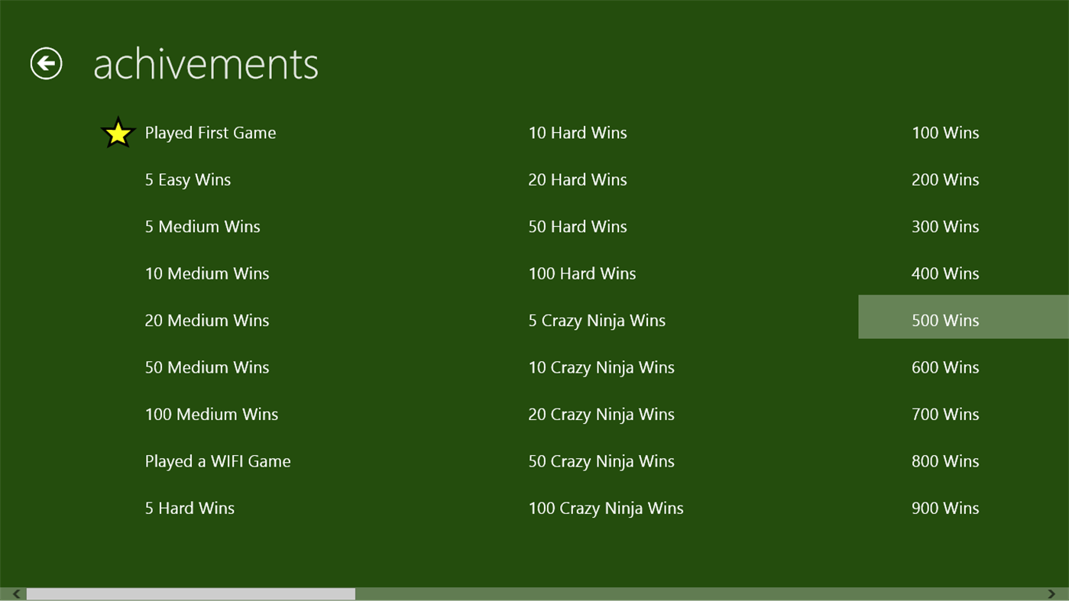Select the highlighted 500 Wins achievement
Viewport: 1069px width, 601px height.
pos(945,320)
